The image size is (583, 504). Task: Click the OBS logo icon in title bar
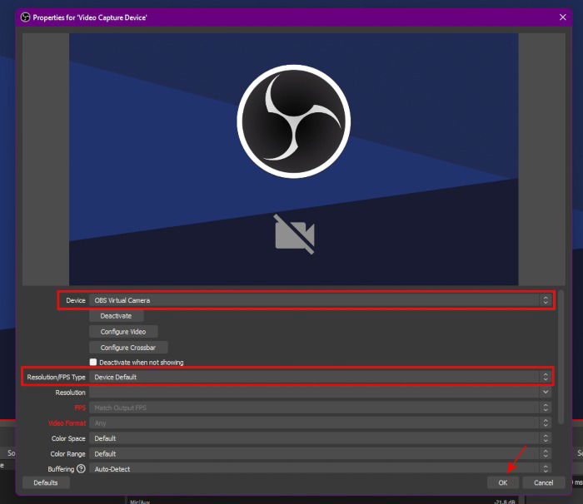[25, 17]
